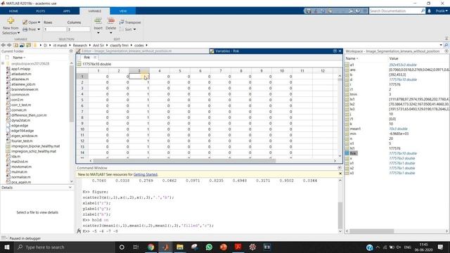
Task: Click the help icon in quick access toolbar
Action: click(358, 11)
